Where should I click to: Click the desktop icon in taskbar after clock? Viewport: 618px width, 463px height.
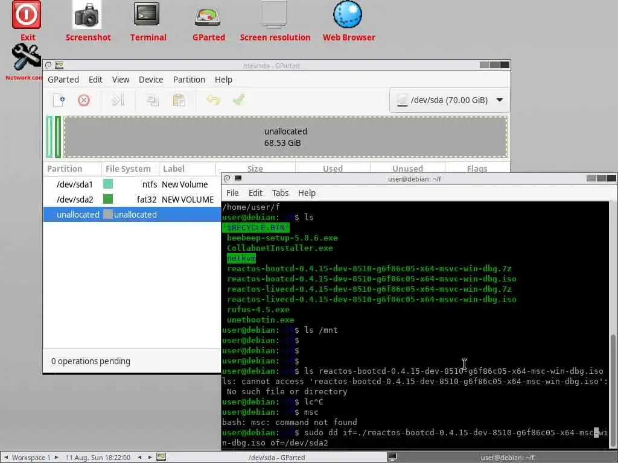tap(161, 457)
